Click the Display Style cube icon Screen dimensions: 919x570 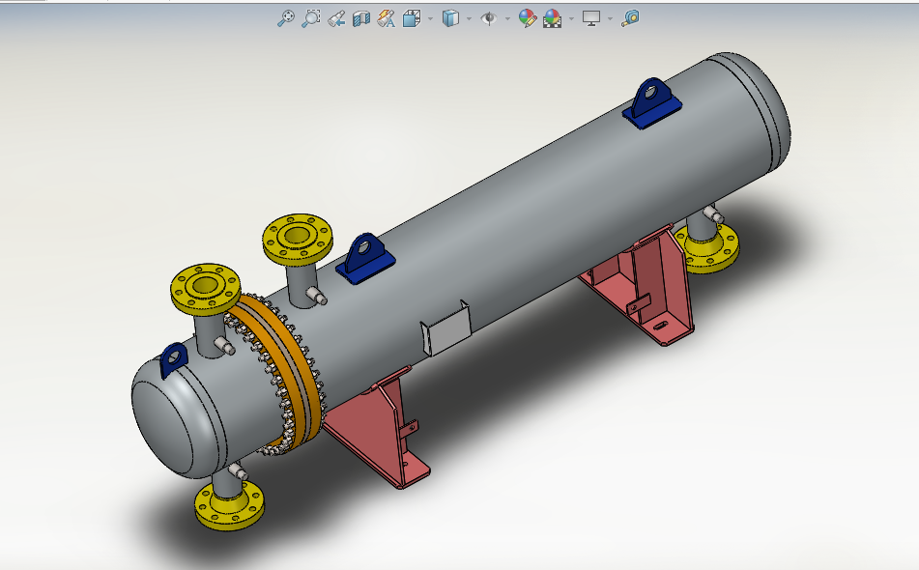click(450, 17)
